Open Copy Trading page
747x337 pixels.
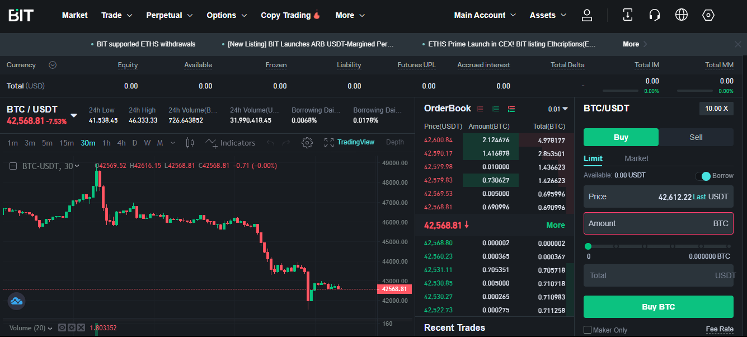[285, 15]
